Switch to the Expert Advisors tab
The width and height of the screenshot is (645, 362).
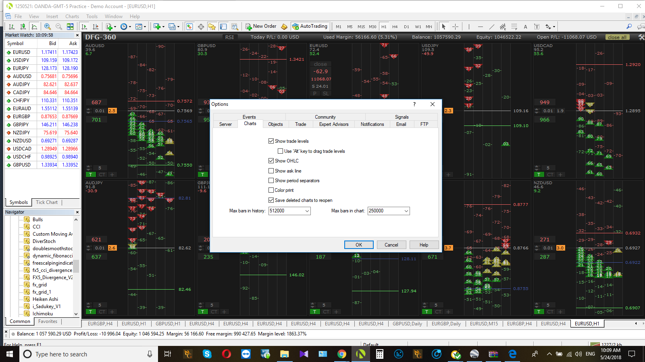[x=334, y=124]
